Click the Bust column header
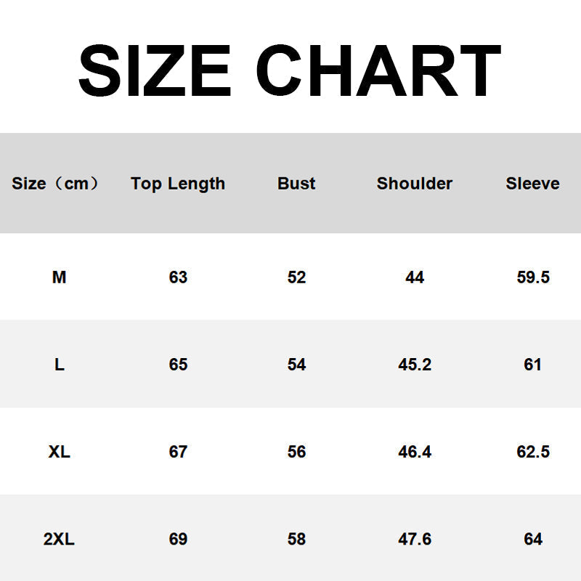Image resolution: width=581 pixels, height=581 pixels. click(296, 184)
